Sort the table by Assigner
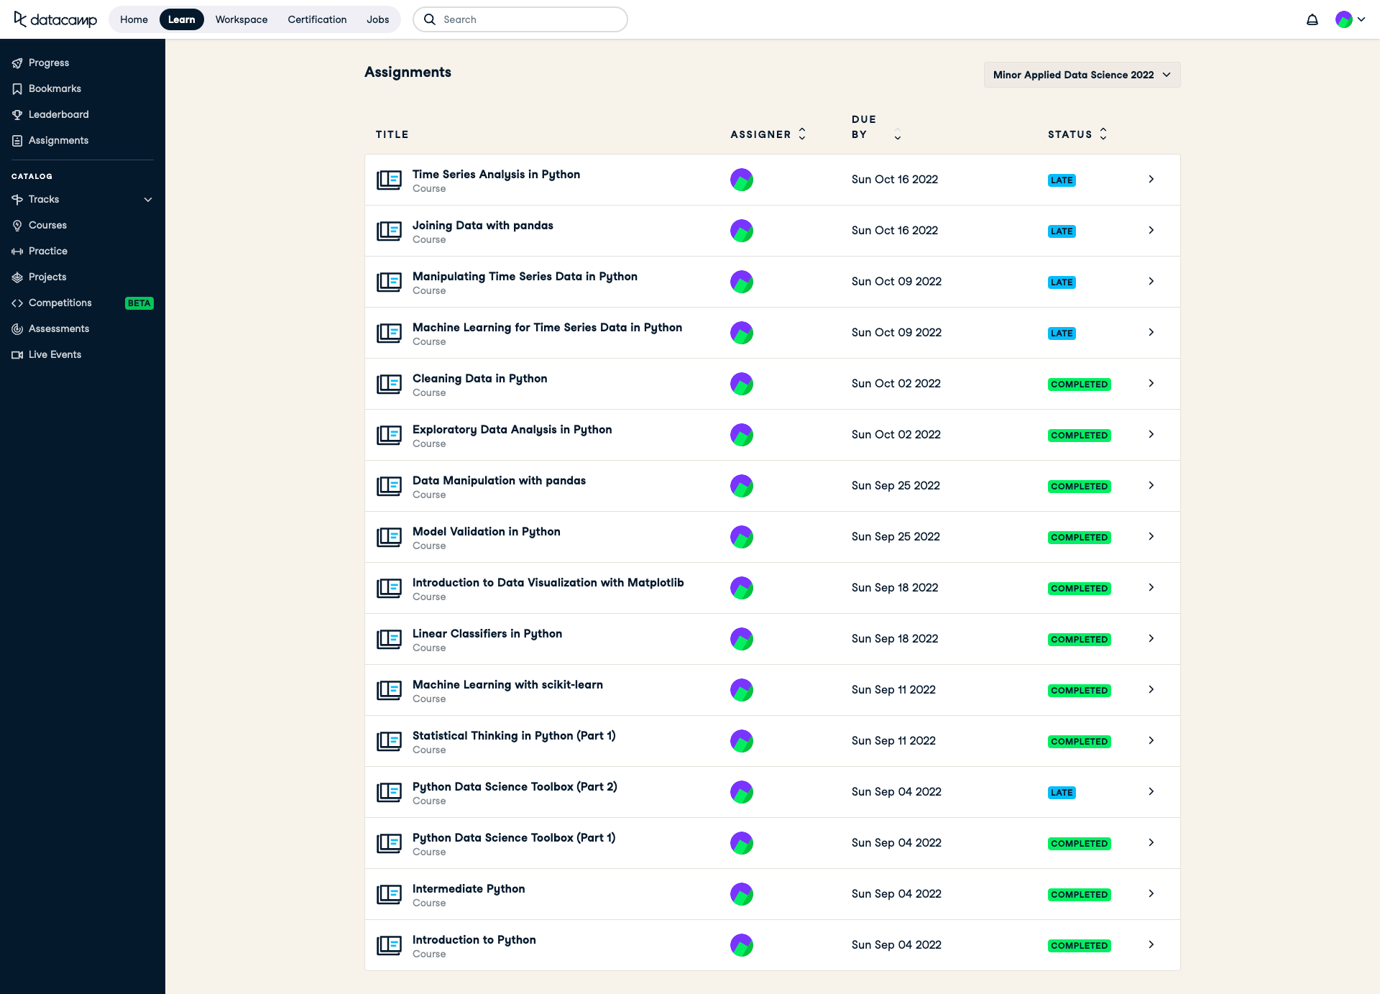The image size is (1380, 994). (x=801, y=134)
